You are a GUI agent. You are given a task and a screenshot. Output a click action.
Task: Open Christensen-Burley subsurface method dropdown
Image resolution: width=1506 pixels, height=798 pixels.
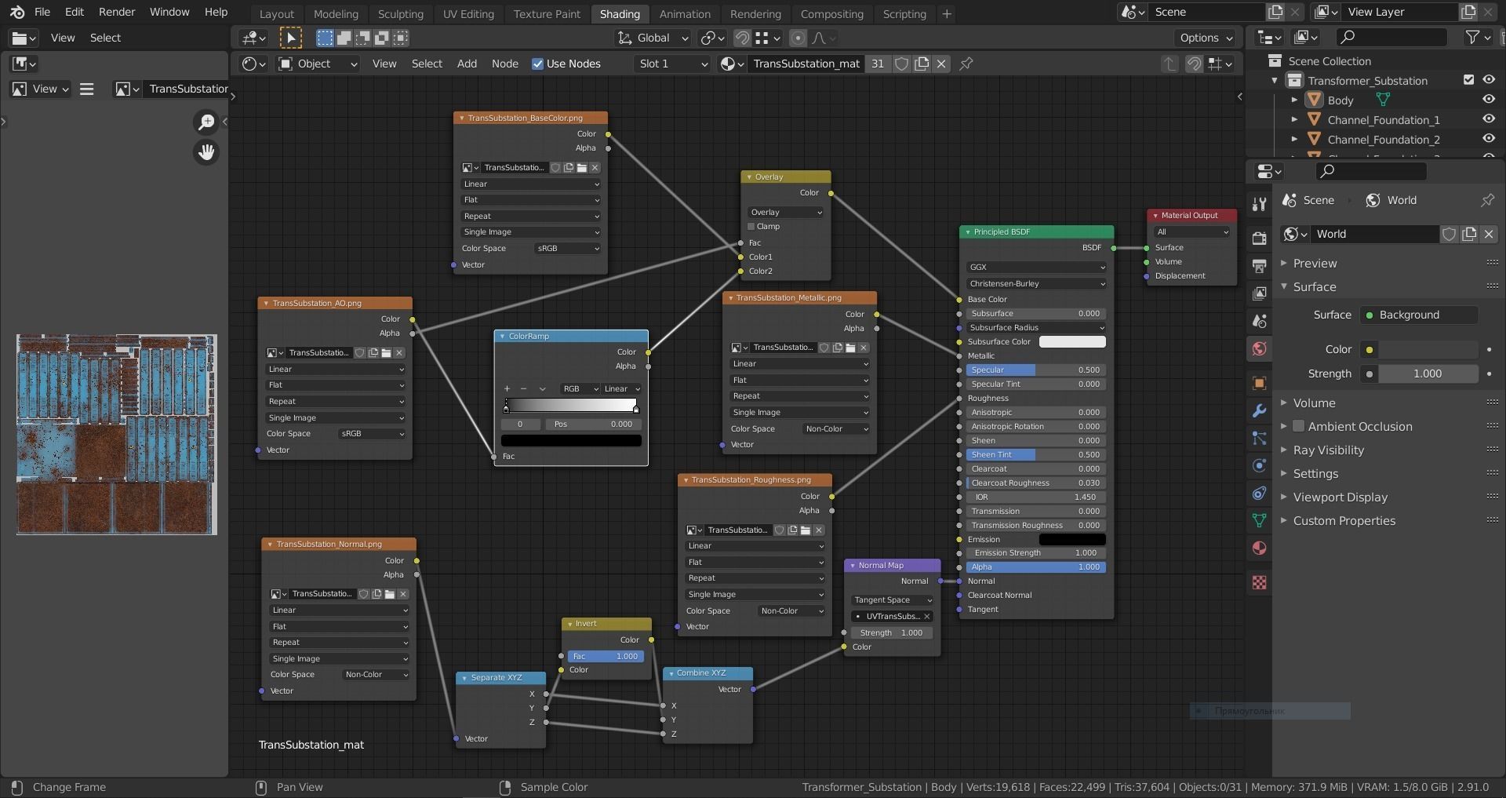click(1036, 283)
